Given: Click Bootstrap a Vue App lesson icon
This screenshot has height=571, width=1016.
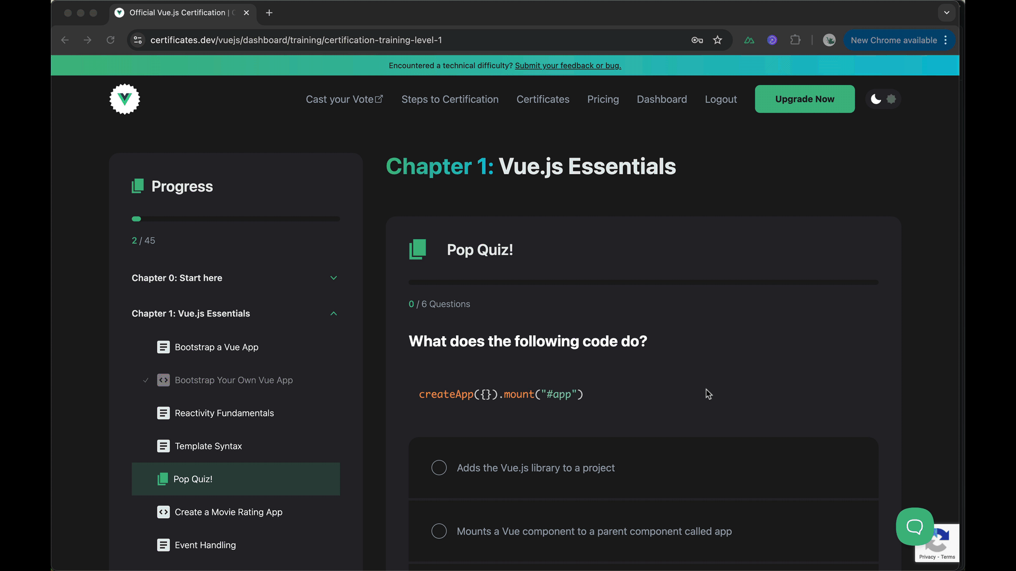Looking at the screenshot, I should 164,347.
